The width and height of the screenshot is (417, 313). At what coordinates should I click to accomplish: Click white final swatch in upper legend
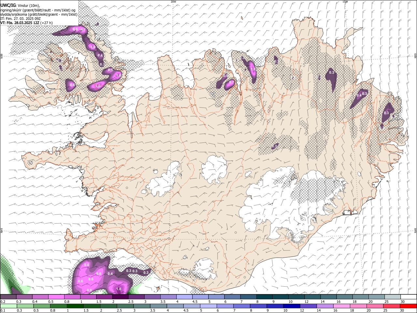(409, 297)
